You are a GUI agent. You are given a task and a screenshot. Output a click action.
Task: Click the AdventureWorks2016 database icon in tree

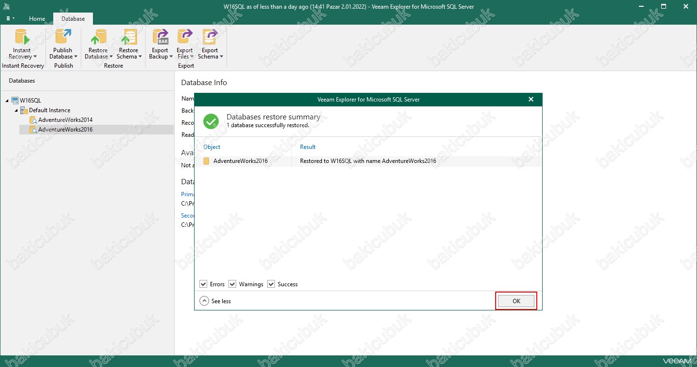(33, 129)
